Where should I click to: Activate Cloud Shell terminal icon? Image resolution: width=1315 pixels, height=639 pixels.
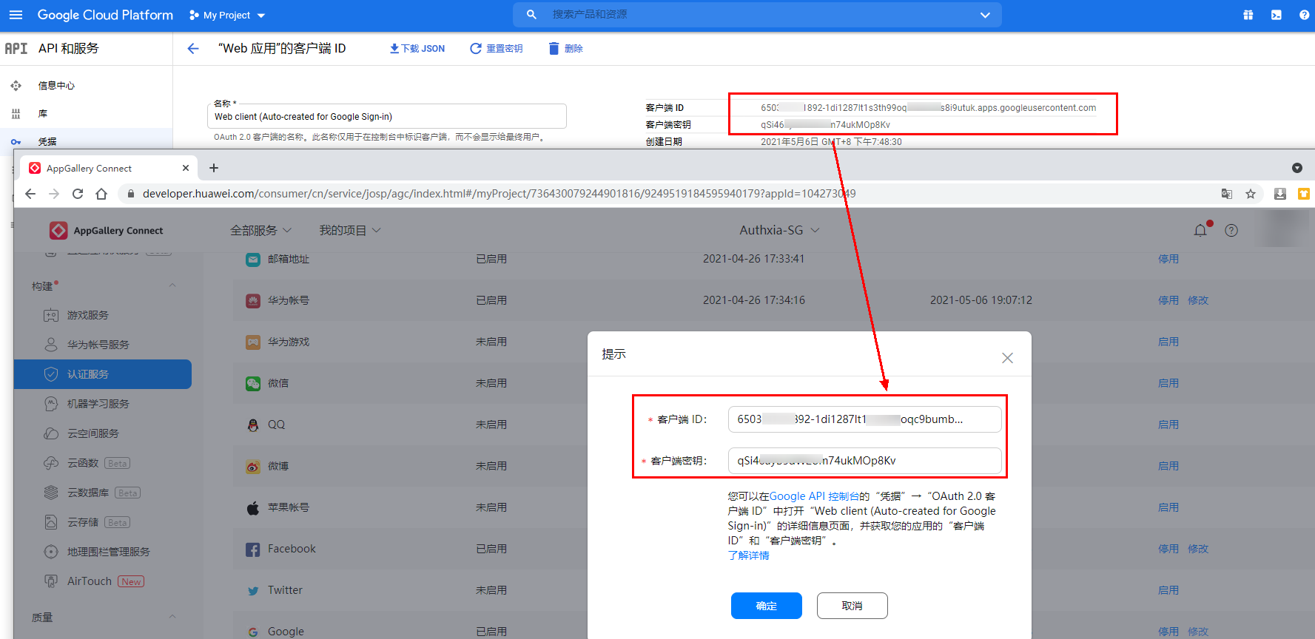[x=1277, y=15]
